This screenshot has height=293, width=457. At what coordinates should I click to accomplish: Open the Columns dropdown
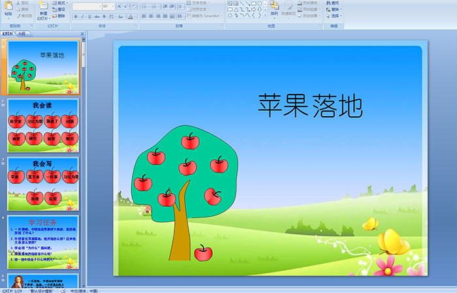coord(181,16)
